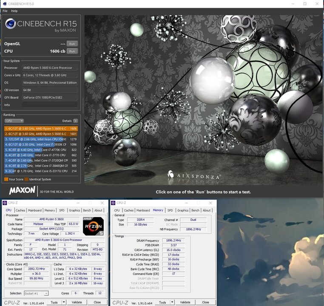This screenshot has height=306, width=324.
Task: Switch to Mainboard tab in right CPU-Z window
Action: (x=143, y=210)
